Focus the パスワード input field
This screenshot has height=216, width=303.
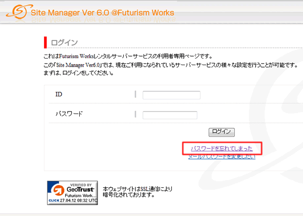coord(170,115)
